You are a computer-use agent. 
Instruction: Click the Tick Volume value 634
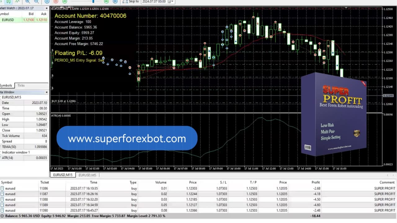pyautogui.click(x=44, y=136)
